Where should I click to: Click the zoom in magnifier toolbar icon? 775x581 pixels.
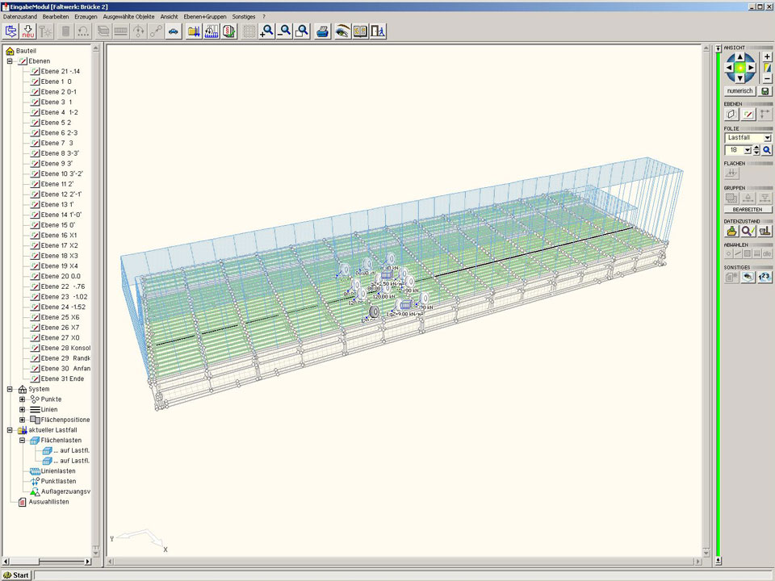coord(266,31)
